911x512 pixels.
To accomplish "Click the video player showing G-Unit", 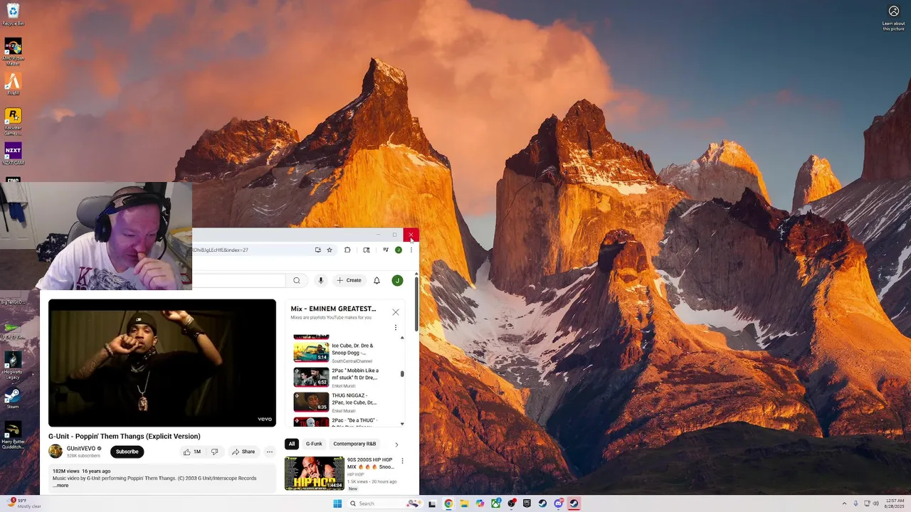I will coord(162,363).
